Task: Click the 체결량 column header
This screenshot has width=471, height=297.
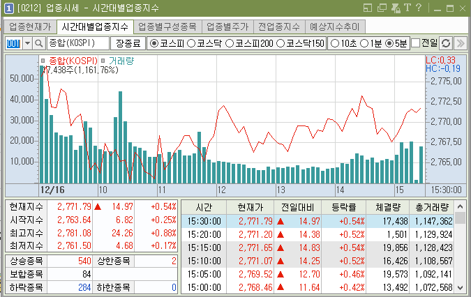Action: point(388,207)
